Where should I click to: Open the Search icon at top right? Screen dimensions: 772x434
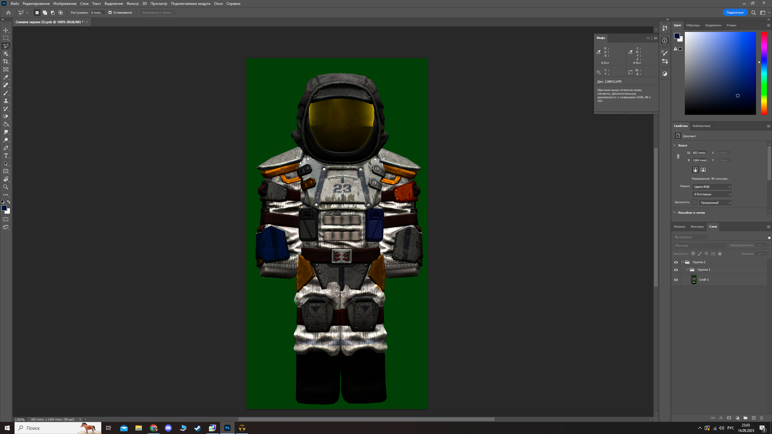pyautogui.click(x=753, y=13)
